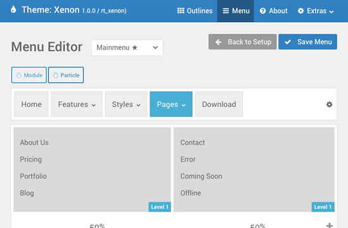Open the Mainmenu selector dropdown
Screen dimensions: 348x228
[x=127, y=47]
